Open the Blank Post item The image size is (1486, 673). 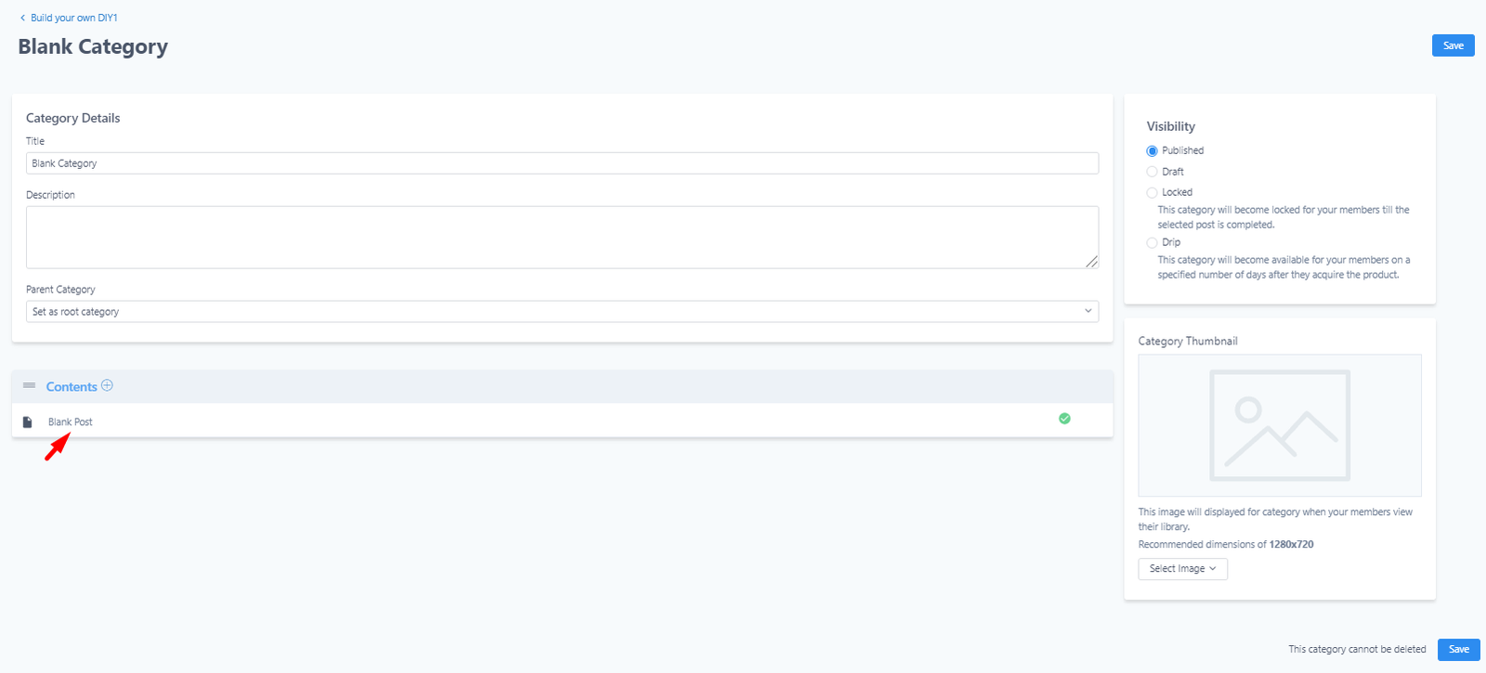point(71,422)
